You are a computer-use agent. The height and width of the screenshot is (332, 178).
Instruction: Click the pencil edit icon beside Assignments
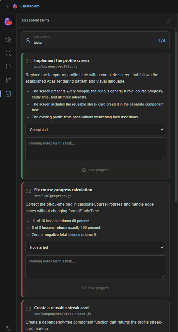tap(169, 20)
